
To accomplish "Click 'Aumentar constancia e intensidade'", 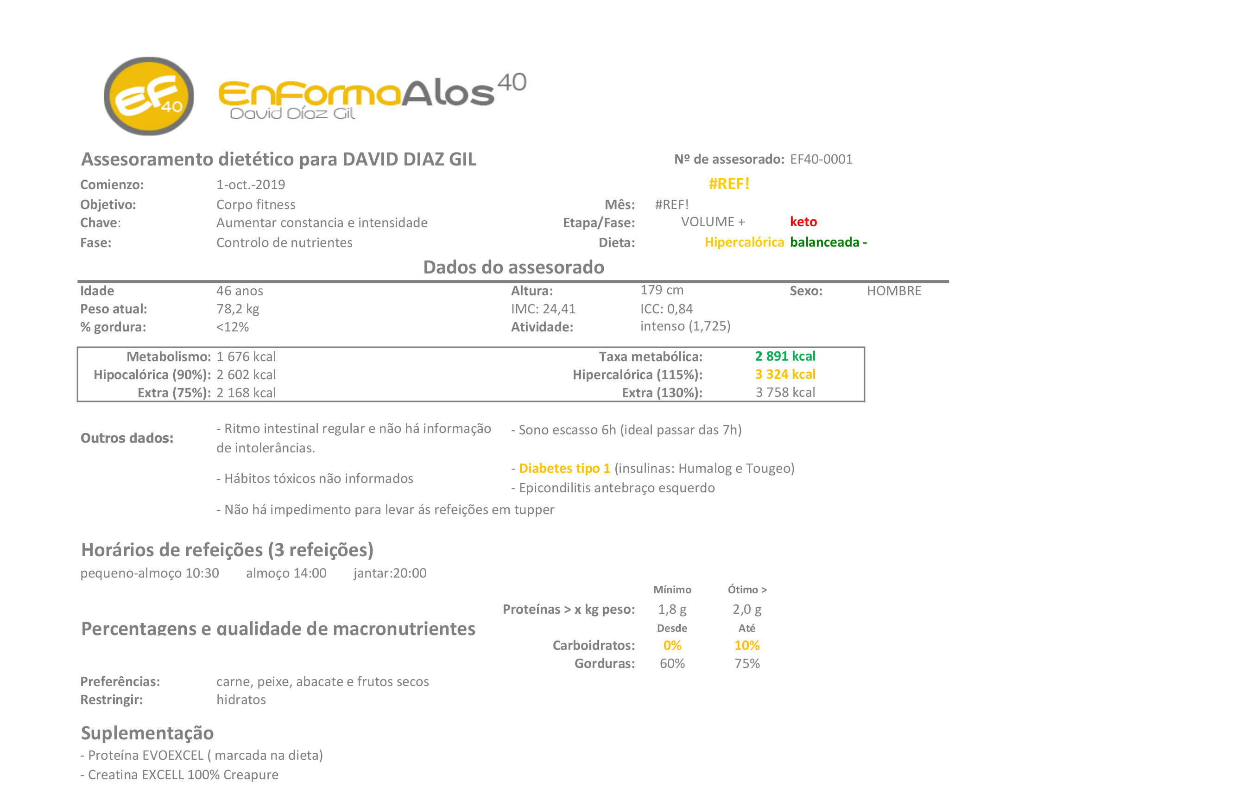I will 322,222.
